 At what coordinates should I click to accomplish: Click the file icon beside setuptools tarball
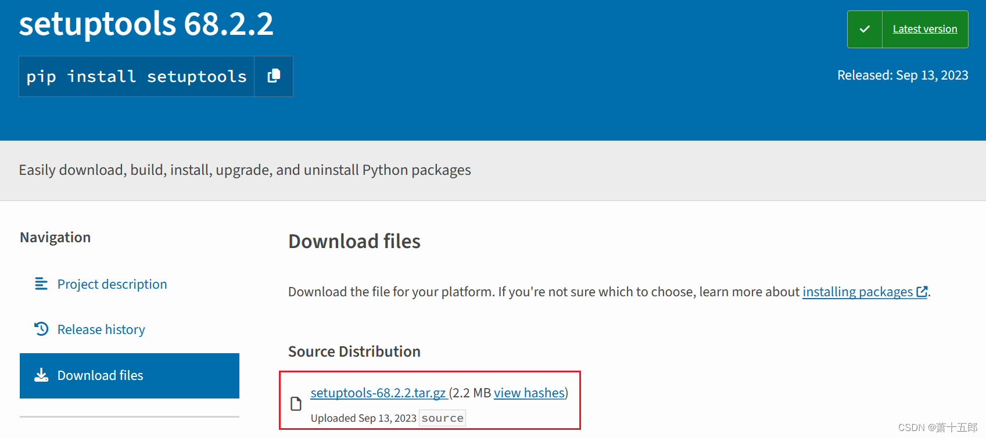tap(296, 404)
